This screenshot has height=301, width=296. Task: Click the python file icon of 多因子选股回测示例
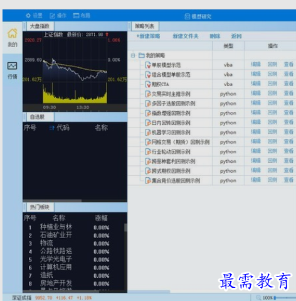pos(148,104)
